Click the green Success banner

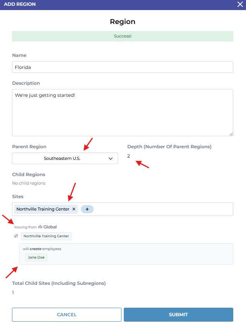[x=122, y=36]
